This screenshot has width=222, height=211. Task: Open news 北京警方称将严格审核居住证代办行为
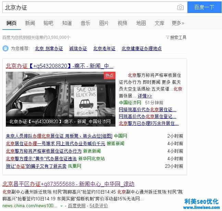click(x=44, y=151)
